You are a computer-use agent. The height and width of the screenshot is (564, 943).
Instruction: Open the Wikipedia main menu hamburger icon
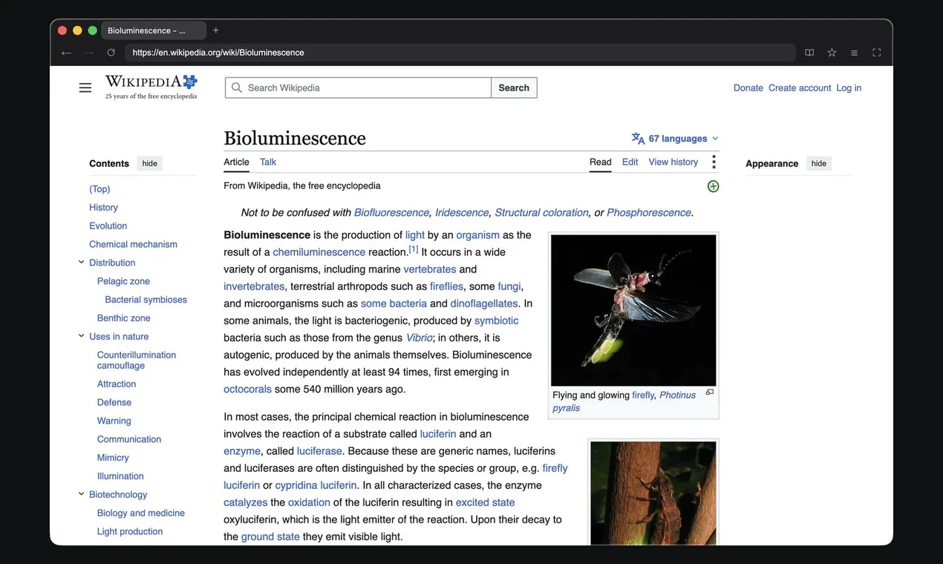click(85, 88)
